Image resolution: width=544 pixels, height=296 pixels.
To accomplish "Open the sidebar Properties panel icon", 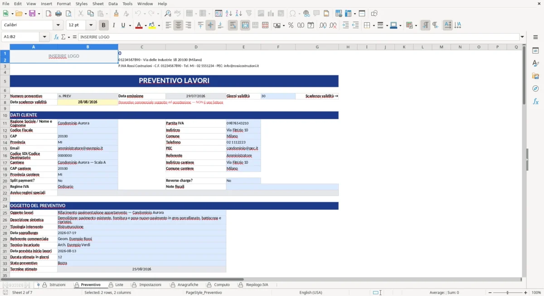I will point(535,50).
